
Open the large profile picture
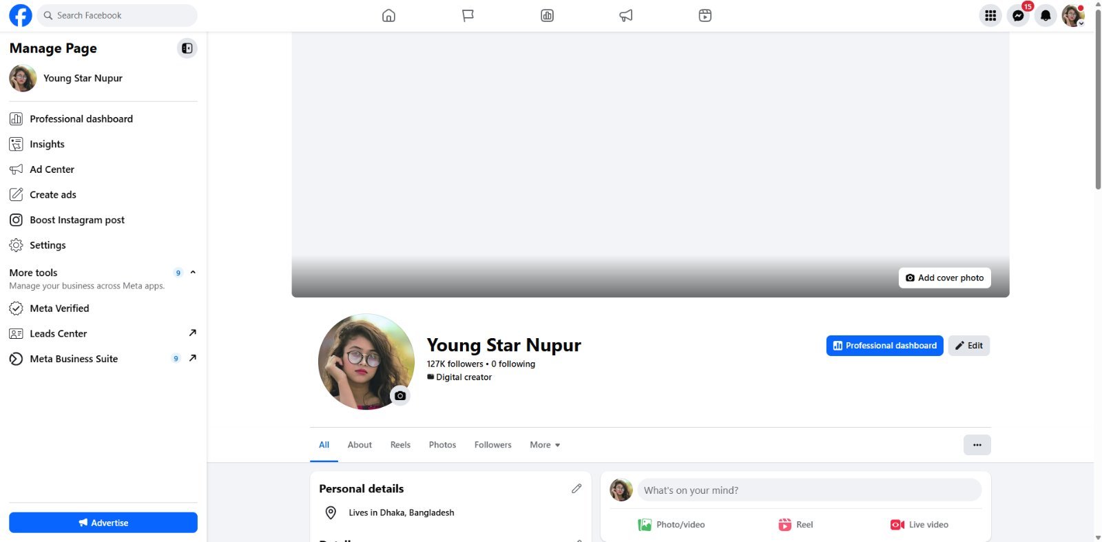(x=366, y=362)
